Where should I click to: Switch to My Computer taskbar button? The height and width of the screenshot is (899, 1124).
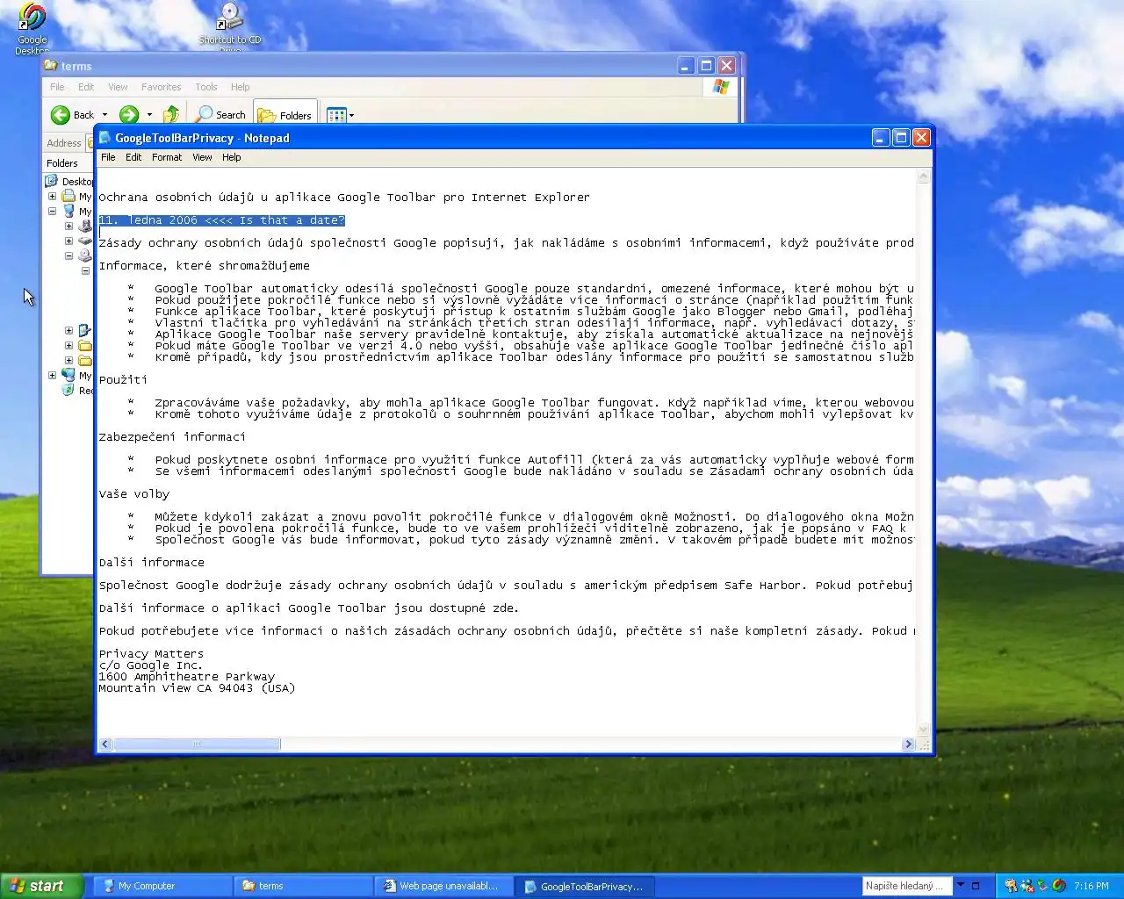point(162,886)
